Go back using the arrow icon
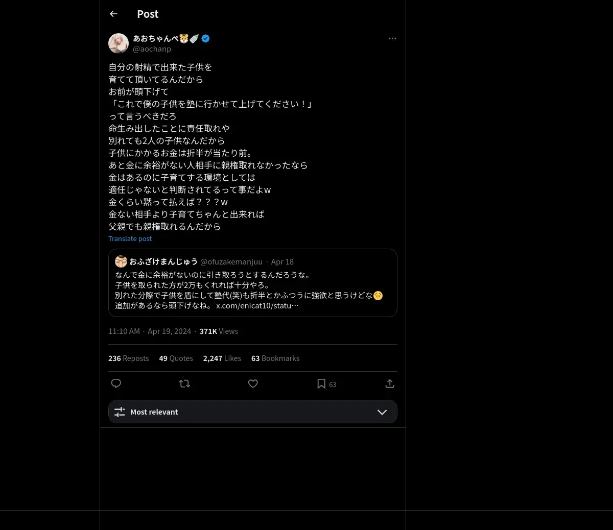This screenshot has height=530, width=613. pos(113,14)
